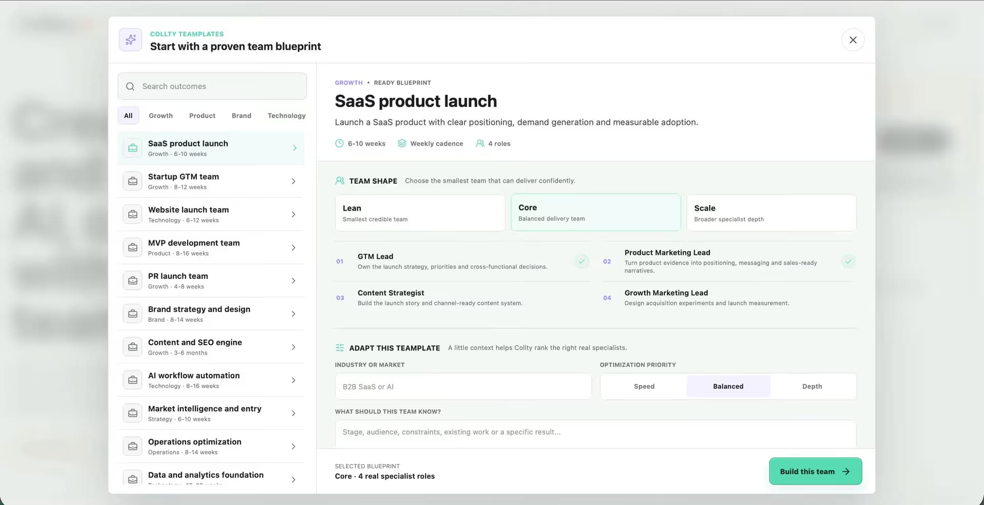Click the search magnifier icon
Viewport: 984px width, 505px height.
tap(130, 86)
